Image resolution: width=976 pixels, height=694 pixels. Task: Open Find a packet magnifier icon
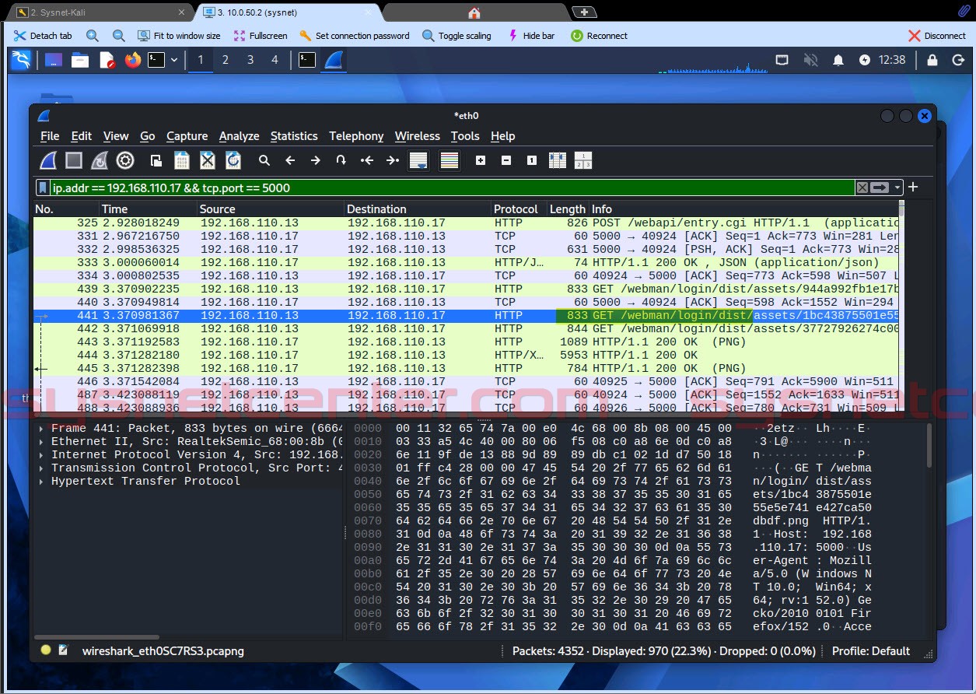(264, 160)
